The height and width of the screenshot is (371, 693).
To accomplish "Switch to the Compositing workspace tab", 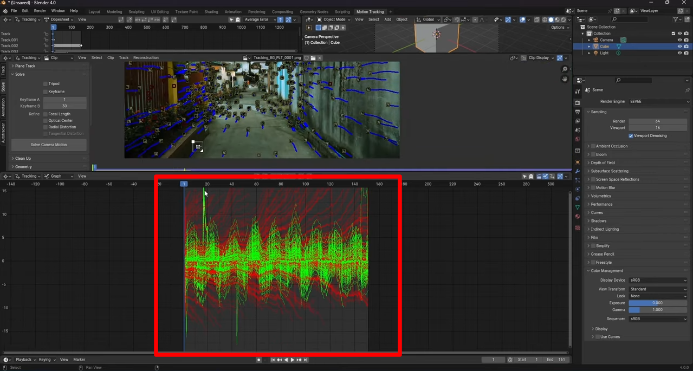I will [x=282, y=11].
